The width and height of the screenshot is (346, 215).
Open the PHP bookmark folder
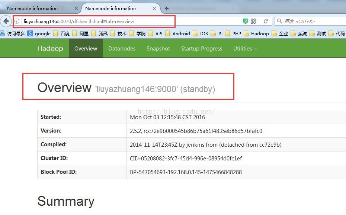coord(233,33)
